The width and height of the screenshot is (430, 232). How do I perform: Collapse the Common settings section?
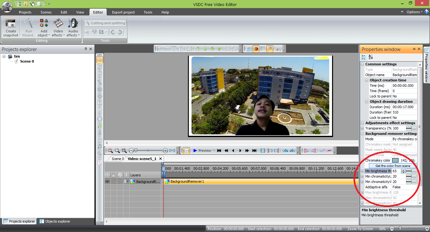point(362,64)
